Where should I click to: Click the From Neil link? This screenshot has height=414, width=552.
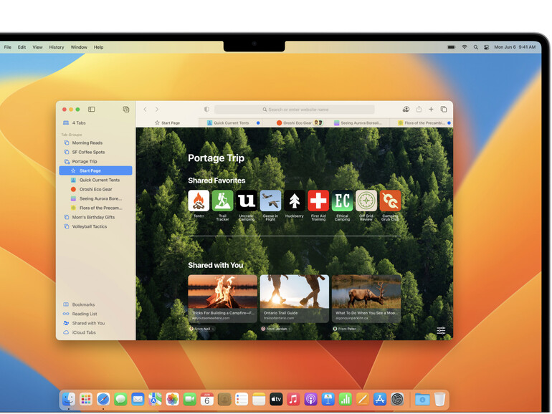pos(202,329)
